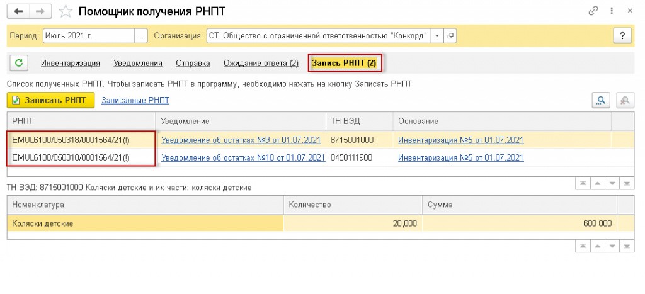Open search with the magnifier button
Viewport: 645px width, 294px height.
(601, 100)
